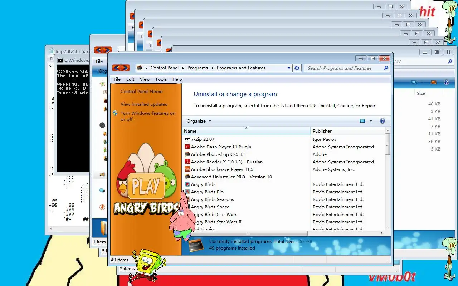Open the Tools menu
This screenshot has height=286, width=458.
[x=161, y=79]
